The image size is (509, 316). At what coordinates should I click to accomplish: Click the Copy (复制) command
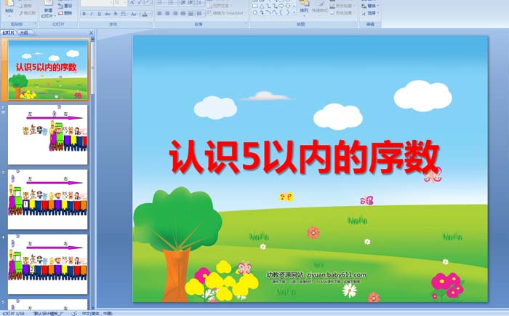(x=25, y=6)
